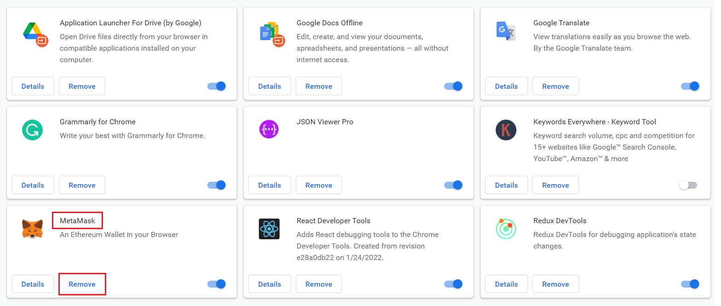Click the Grammarly for Chrome icon
Image resolution: width=721 pixels, height=306 pixels.
(33, 130)
